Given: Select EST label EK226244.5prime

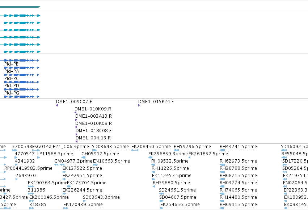Looking at the screenshot, I should pyautogui.click(x=82, y=190).
